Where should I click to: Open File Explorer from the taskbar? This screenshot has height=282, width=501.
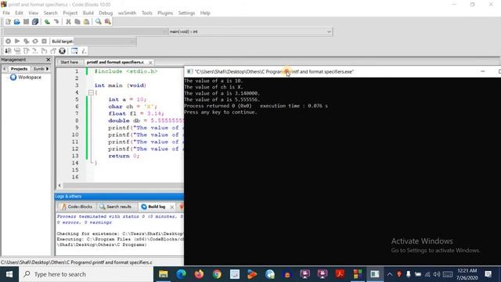coord(164,274)
